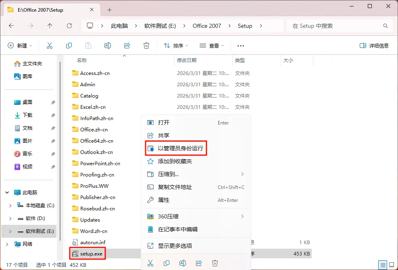Go up one folder level
398x270 pixels.
click(x=50, y=26)
